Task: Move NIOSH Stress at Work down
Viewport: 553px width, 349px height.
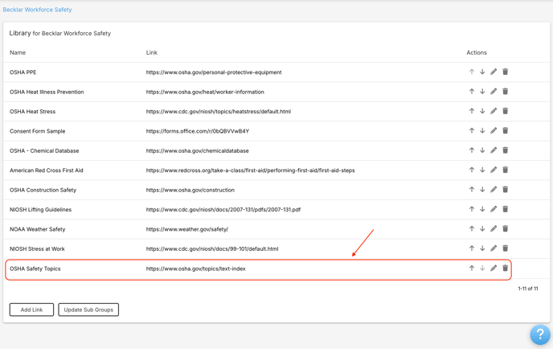Action: pyautogui.click(x=482, y=248)
